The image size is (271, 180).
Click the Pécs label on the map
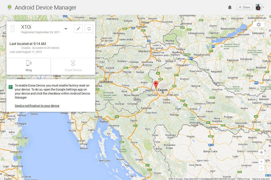(x=250, y=76)
